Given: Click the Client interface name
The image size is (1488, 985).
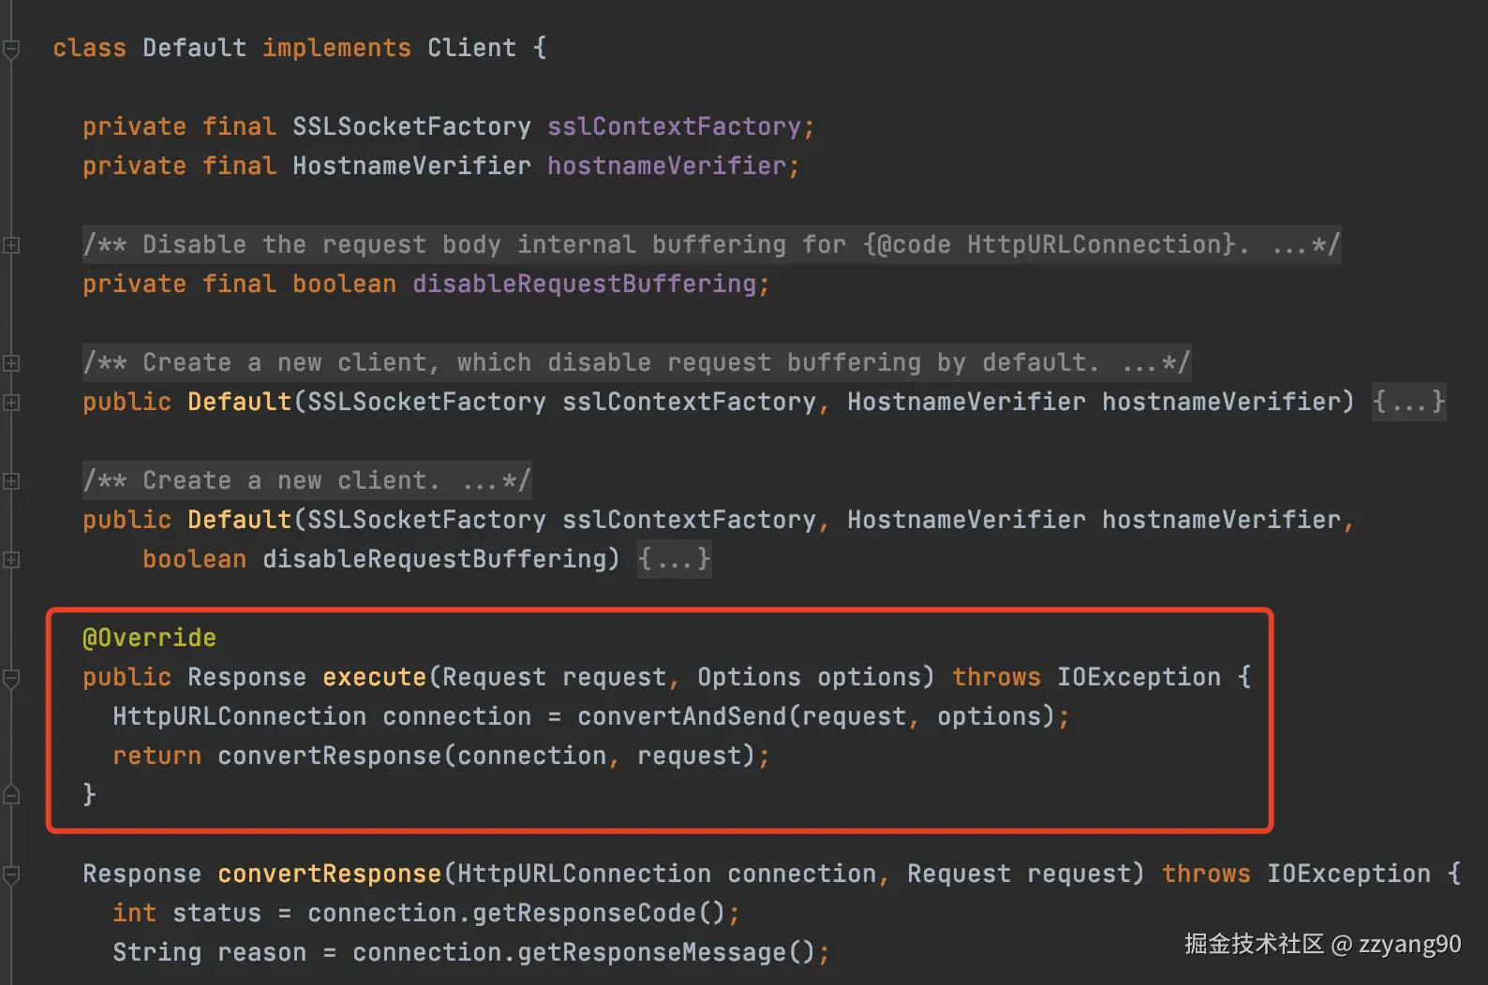Looking at the screenshot, I should tap(471, 49).
